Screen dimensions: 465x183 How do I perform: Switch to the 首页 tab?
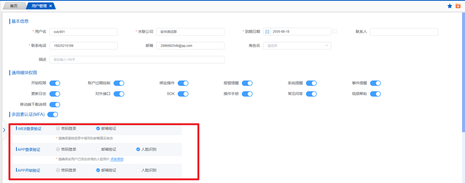[x=14, y=6]
